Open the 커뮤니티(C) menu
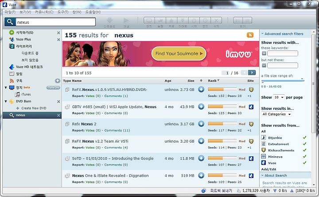Viewport: 319px width, 197px height. pos(44,12)
